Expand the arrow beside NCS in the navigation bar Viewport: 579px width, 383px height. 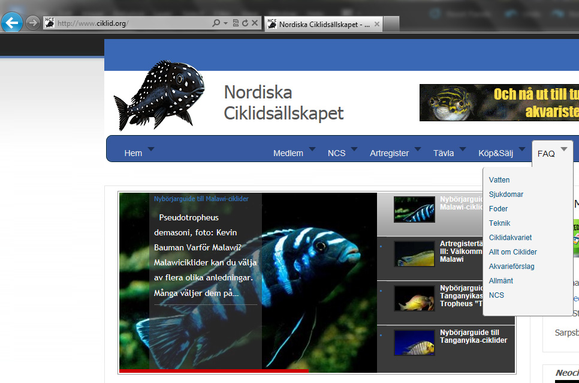354,149
